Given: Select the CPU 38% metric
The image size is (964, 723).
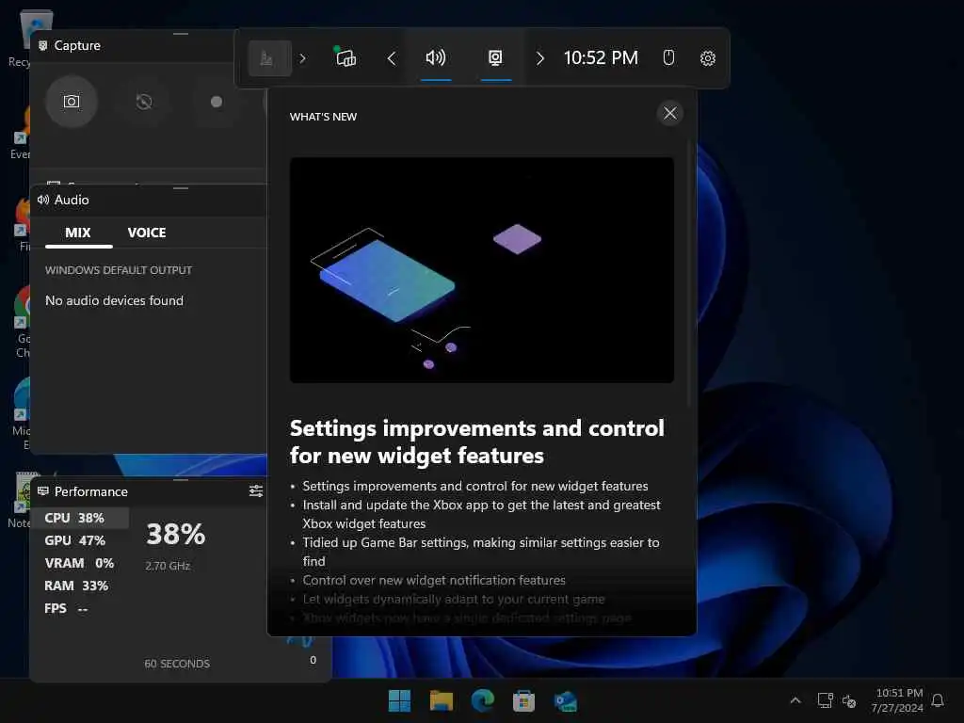Looking at the screenshot, I should [x=79, y=518].
